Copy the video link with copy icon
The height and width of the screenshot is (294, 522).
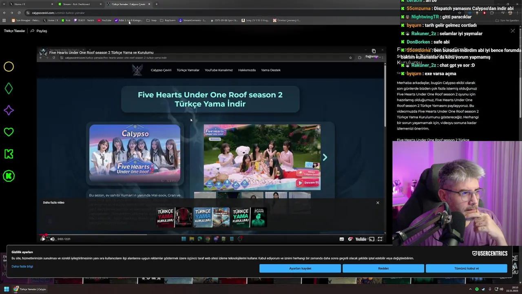pyautogui.click(x=374, y=51)
